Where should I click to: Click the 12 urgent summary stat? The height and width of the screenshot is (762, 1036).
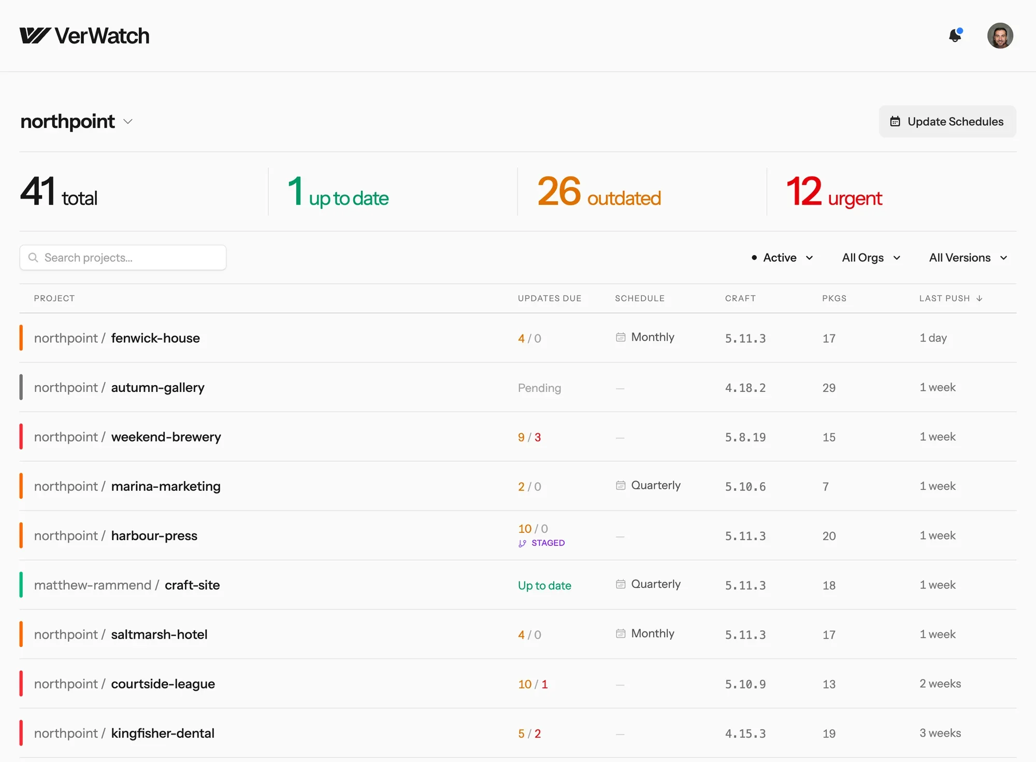(834, 192)
